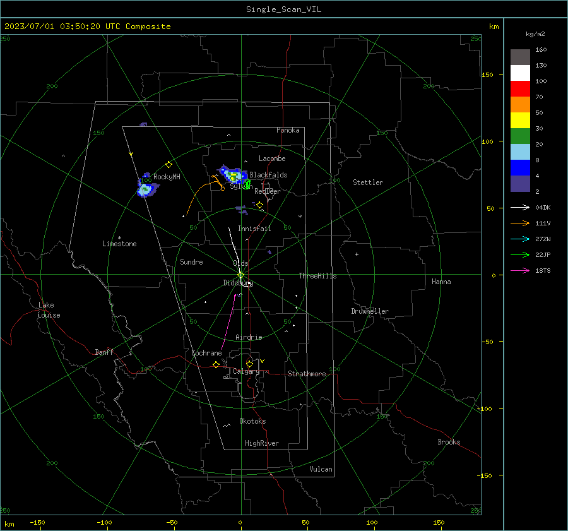Click the orange 70 kg/m2 color swatch
This screenshot has width=568, height=531.
click(520, 104)
